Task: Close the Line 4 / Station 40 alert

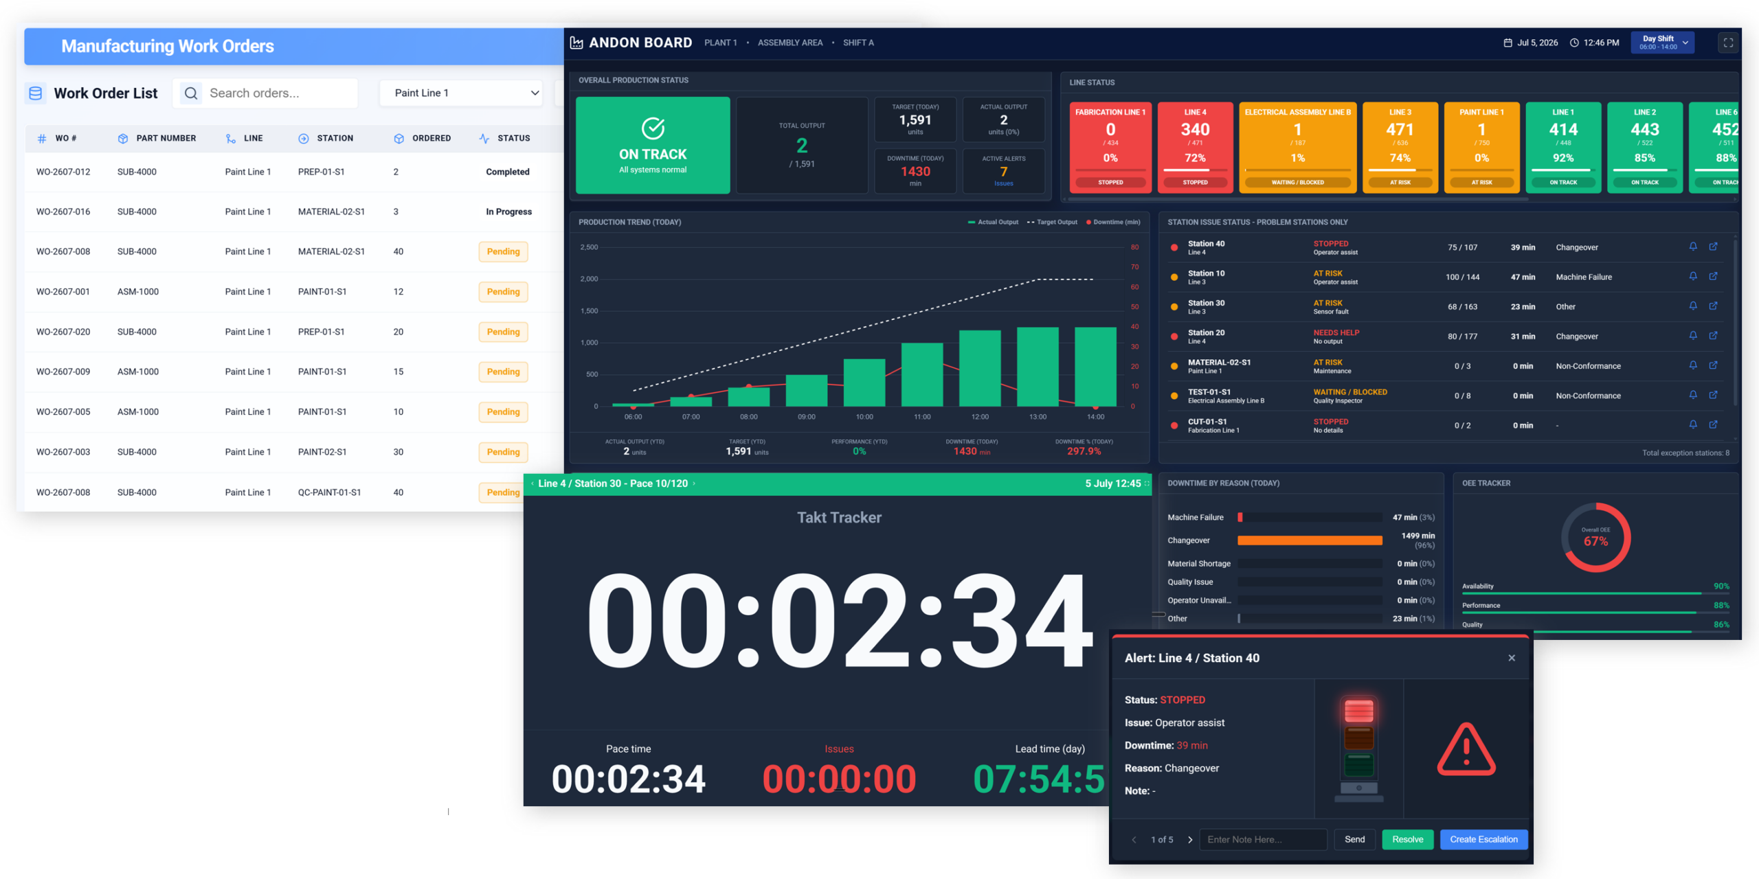Action: coord(1512,658)
